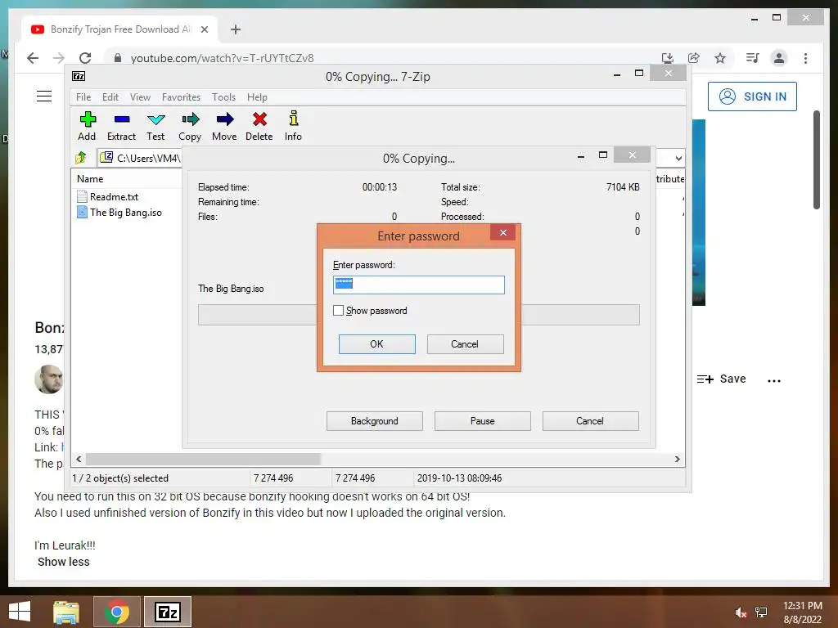Click the network tray icon

point(761,612)
